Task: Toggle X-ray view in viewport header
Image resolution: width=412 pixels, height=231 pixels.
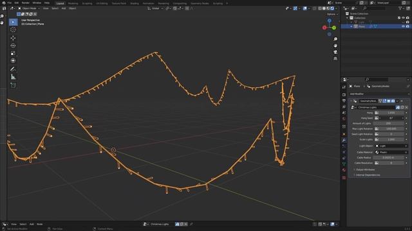Action: point(315,8)
